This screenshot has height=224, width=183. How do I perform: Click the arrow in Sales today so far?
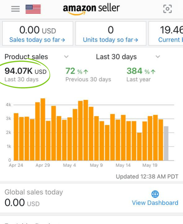[x=63, y=40]
